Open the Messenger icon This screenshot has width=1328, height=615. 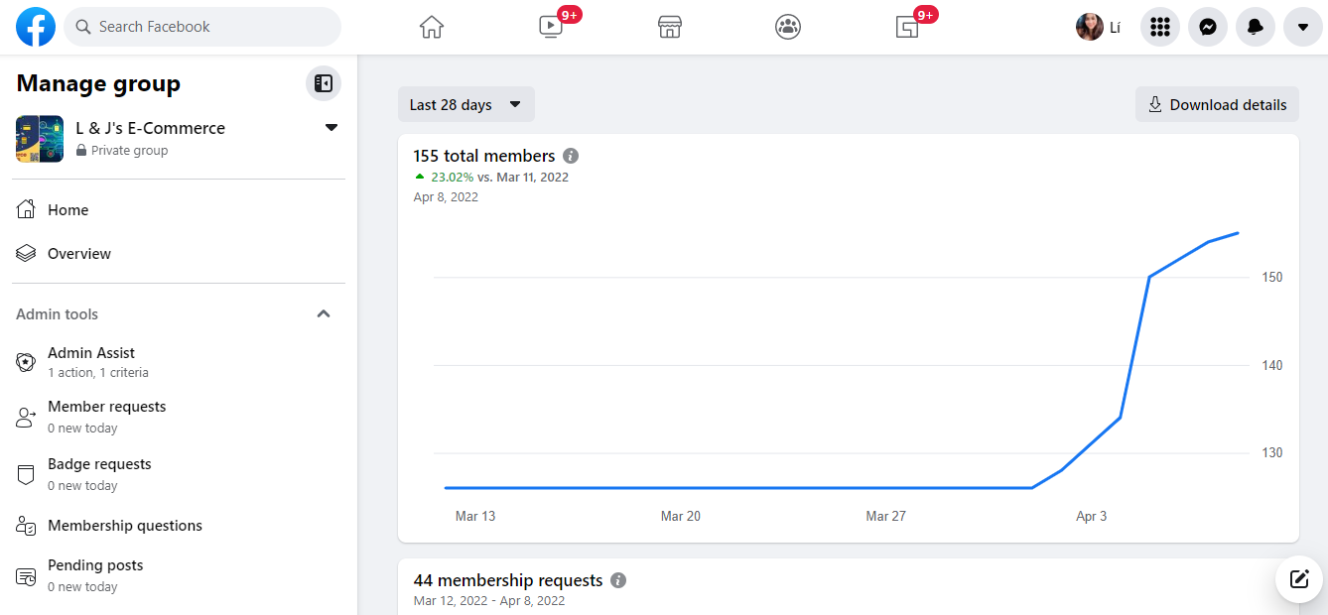click(1208, 27)
